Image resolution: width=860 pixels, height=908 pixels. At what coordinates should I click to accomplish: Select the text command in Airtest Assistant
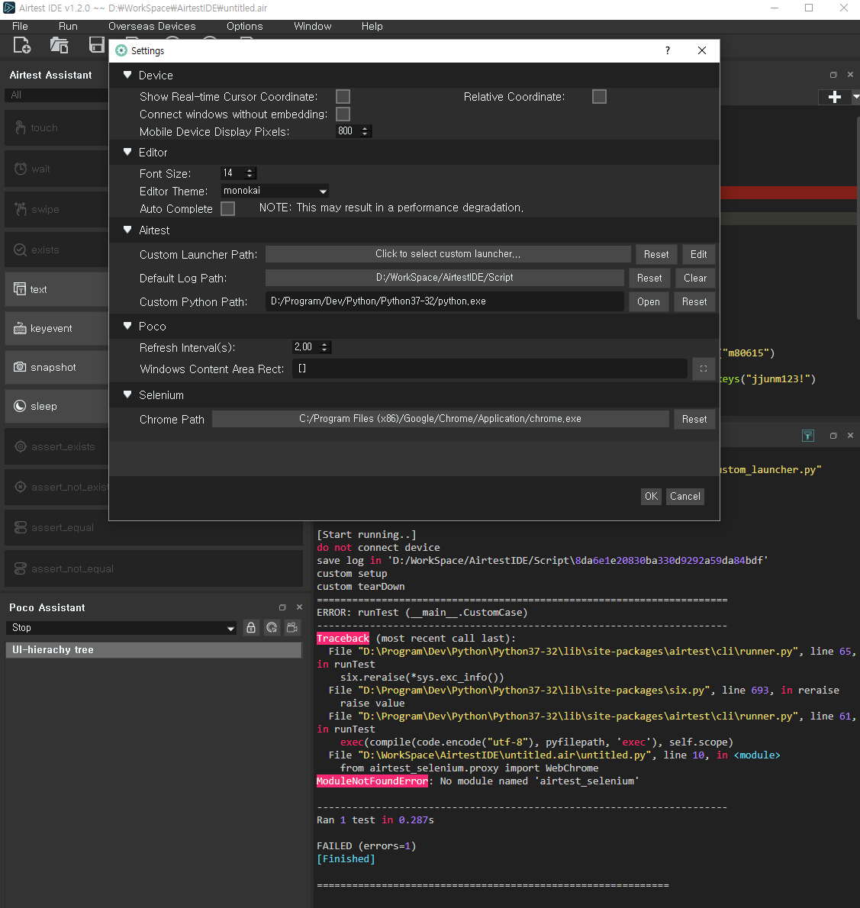pos(56,289)
